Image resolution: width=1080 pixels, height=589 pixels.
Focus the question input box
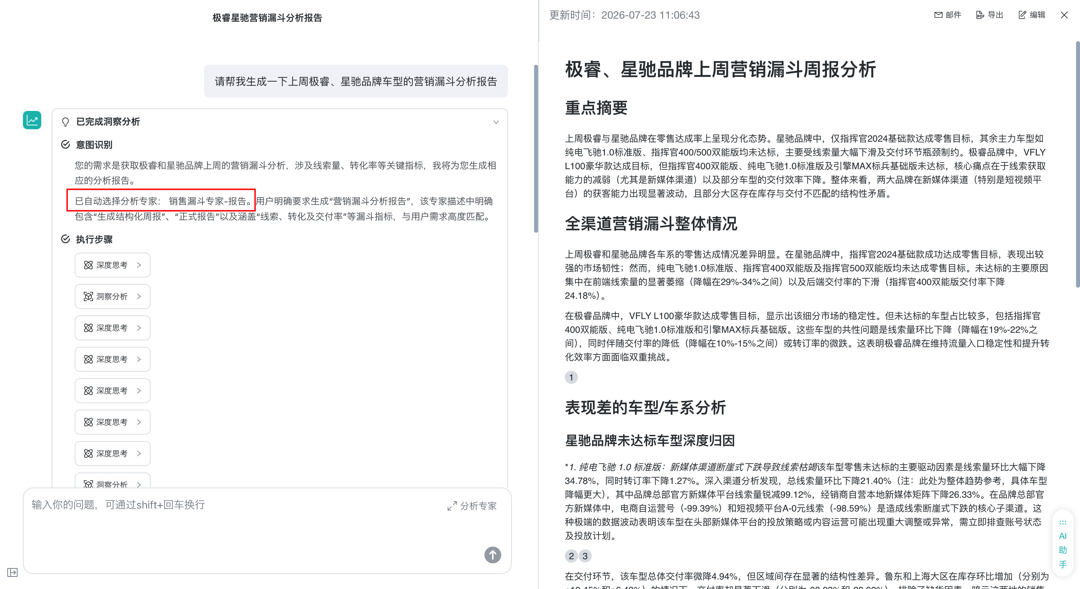pos(267,530)
